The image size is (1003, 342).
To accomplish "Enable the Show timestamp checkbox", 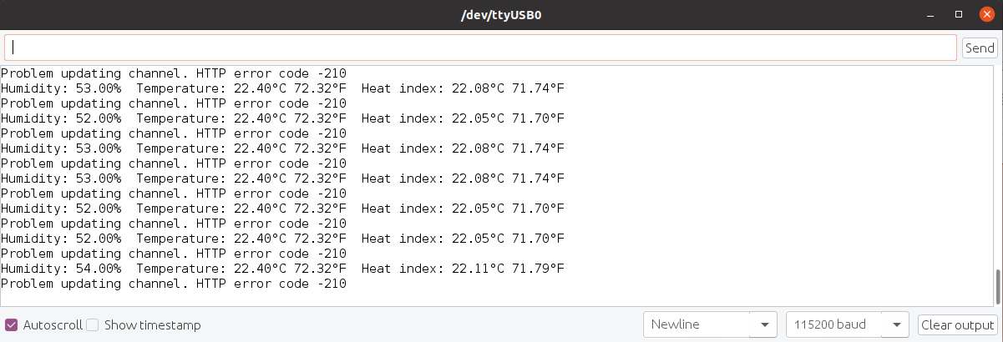I will point(94,324).
